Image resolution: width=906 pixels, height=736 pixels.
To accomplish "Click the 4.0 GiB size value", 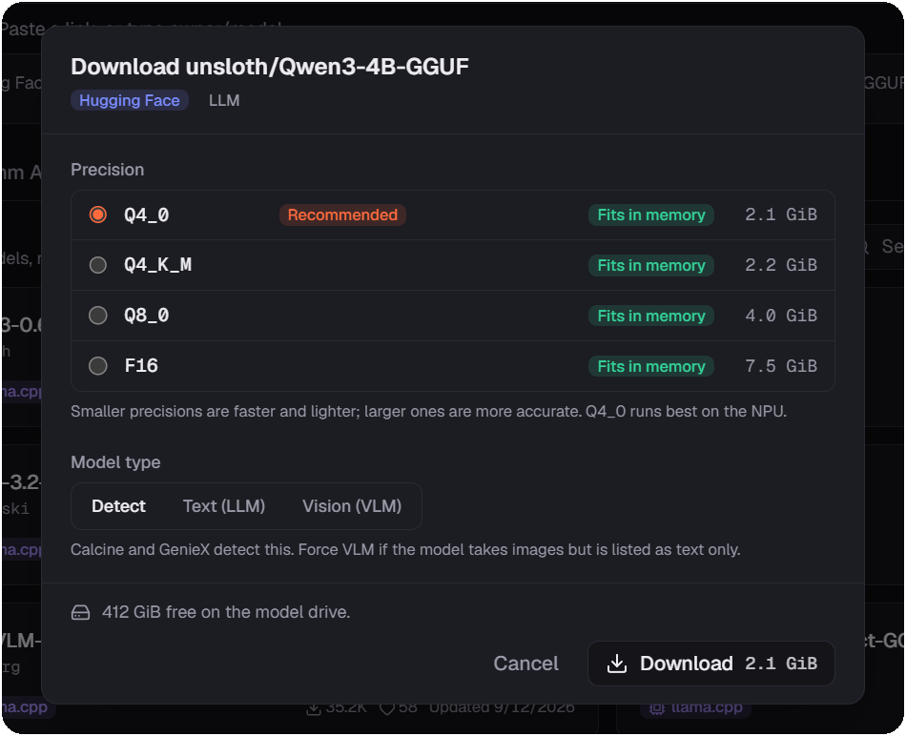I will pyautogui.click(x=781, y=316).
